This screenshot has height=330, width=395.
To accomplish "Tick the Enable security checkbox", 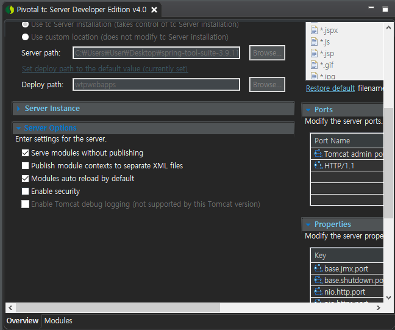I will click(25, 192).
